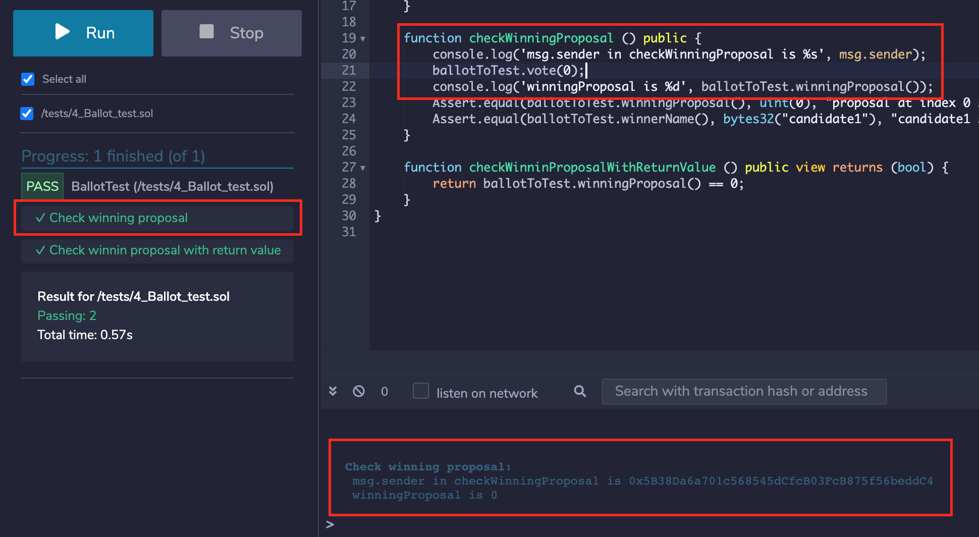979x537 pixels.
Task: Select Check winnin proposal with return value result
Action: coord(157,250)
